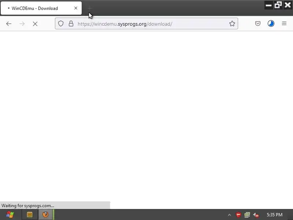The width and height of the screenshot is (293, 220).
Task: Open the file manager taskbar icon
Action: [x=30, y=214]
